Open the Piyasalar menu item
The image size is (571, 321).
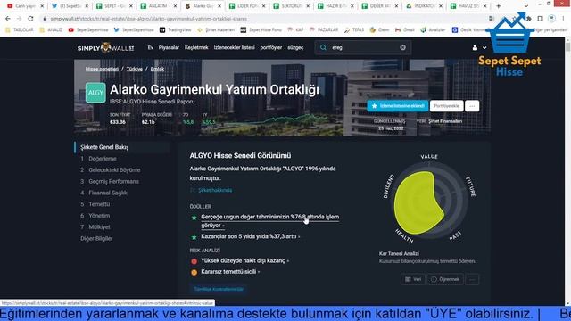click(169, 47)
